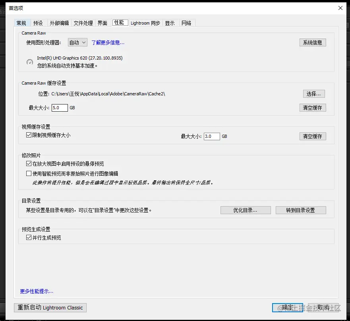The image size is (350, 321).
Task: Close the 首选项 dialog
Action: pos(340,8)
